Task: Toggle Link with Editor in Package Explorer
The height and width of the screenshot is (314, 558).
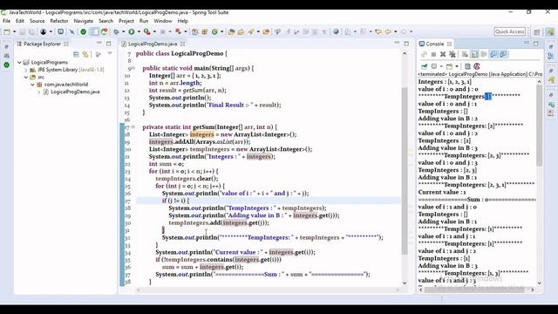Action: coord(85,54)
